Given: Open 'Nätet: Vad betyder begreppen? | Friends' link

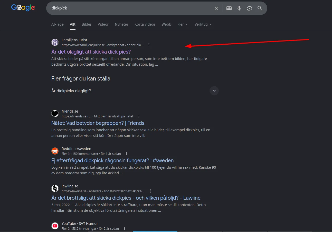Looking at the screenshot, I should click(x=98, y=123).
